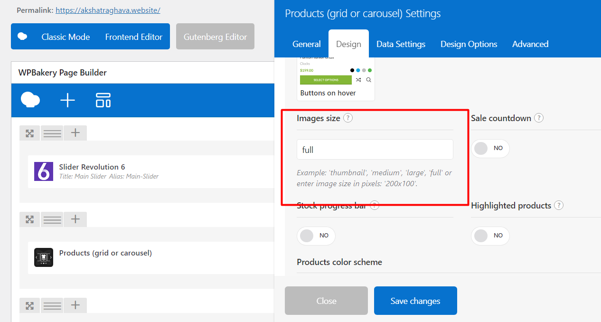Screen dimensions: 601x322
Task: Click the green color dot in product preview
Action: tap(370, 70)
